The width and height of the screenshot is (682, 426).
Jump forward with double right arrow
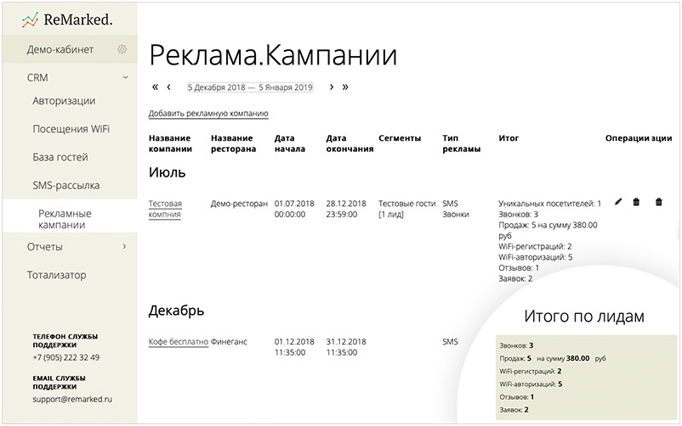(345, 87)
